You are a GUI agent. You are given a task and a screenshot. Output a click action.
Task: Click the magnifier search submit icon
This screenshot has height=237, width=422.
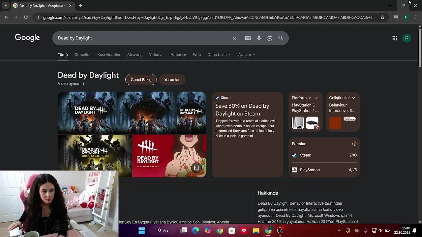[281, 38]
